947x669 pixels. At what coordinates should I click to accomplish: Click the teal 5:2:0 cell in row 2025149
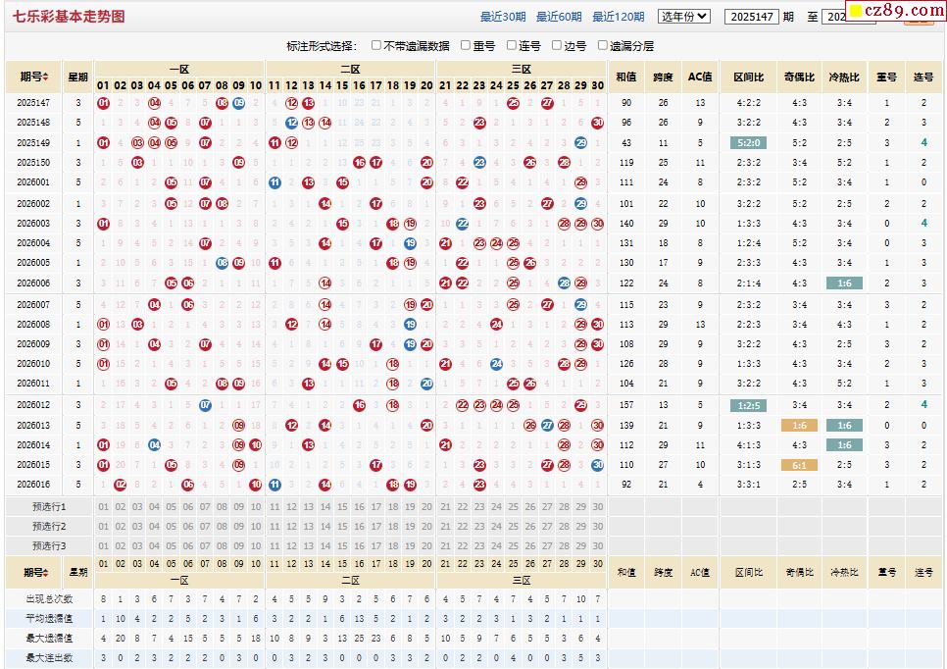[747, 143]
